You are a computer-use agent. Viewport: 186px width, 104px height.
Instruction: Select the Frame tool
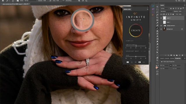coord(157,20)
